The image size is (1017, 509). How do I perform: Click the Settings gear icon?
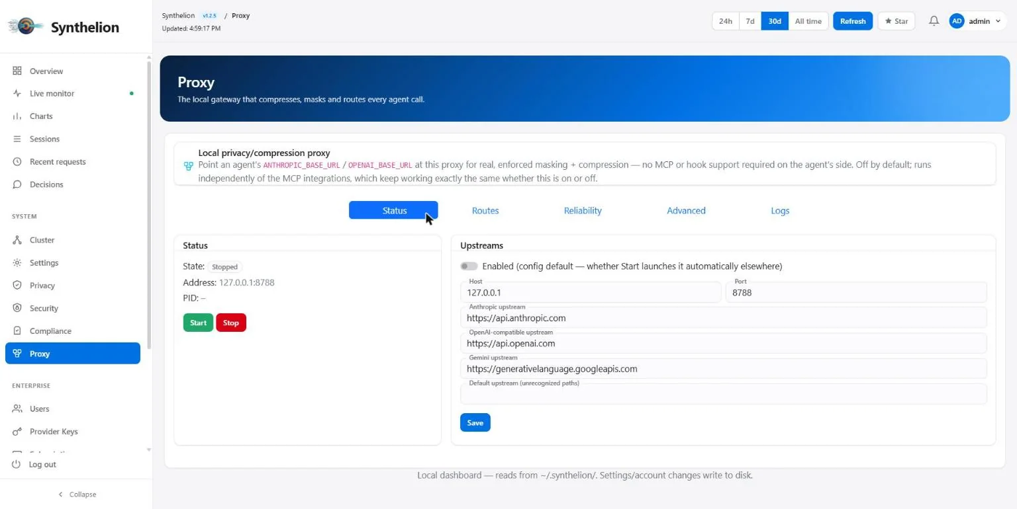(17, 262)
